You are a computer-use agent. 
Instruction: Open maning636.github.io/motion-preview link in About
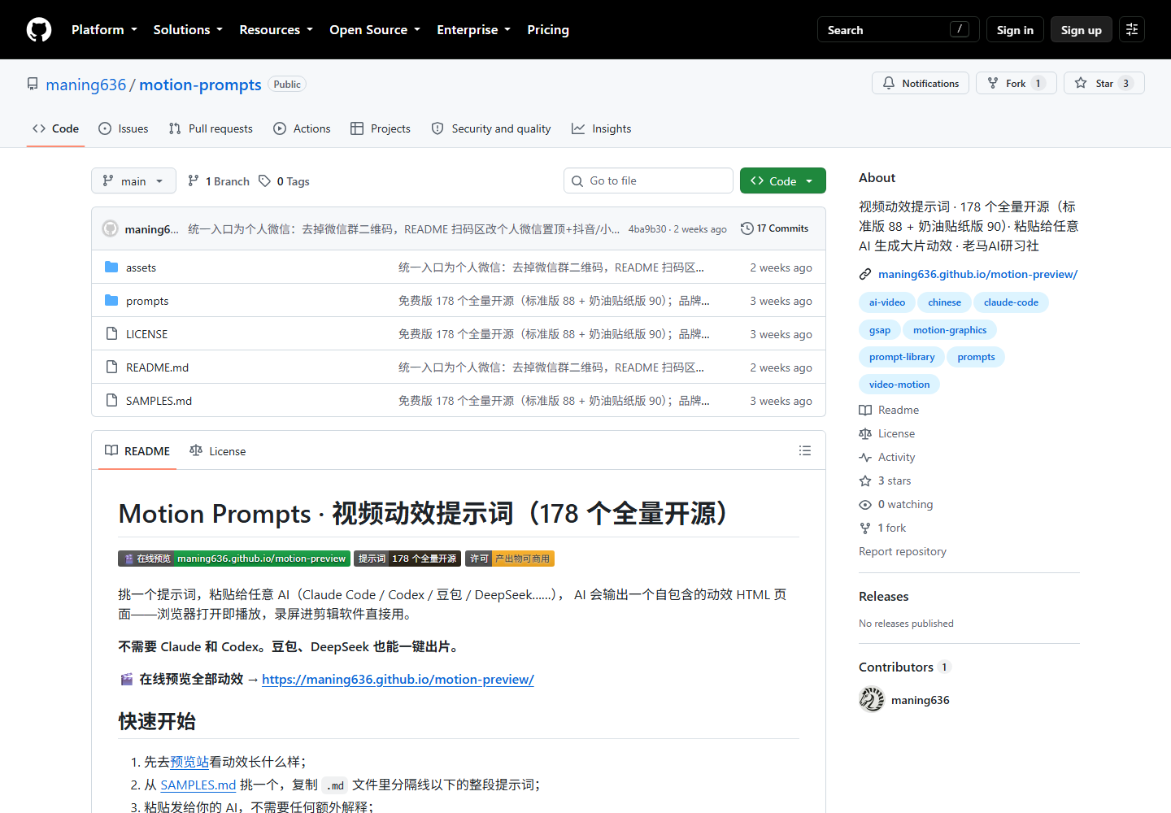977,275
